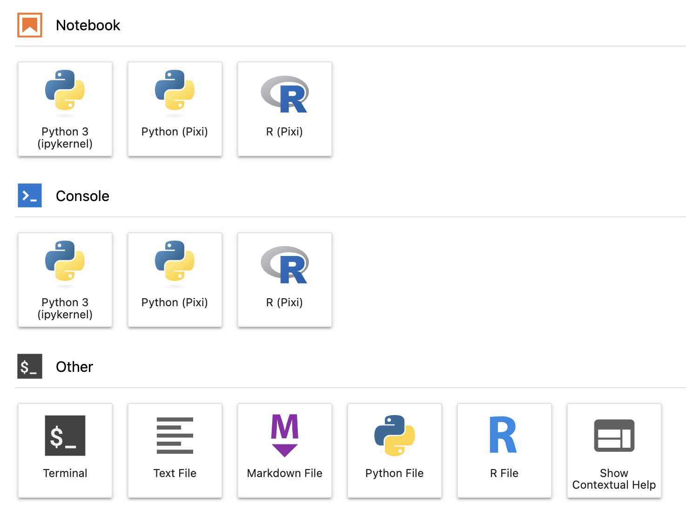
Task: Open a Python (Pixi) console
Action: [x=175, y=280]
